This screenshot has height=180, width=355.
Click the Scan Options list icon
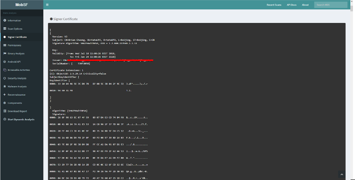(x=5, y=29)
